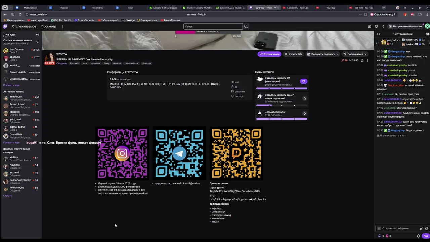
Task: Open stream options three-dot menu
Action: (367, 61)
